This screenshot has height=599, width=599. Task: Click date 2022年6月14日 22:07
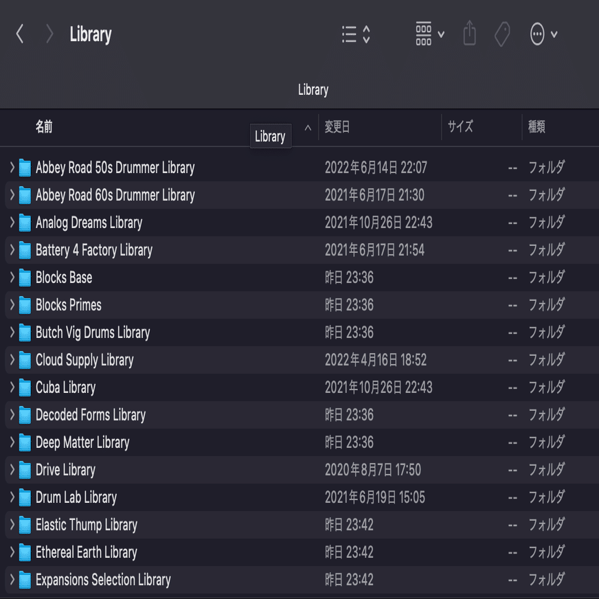[376, 168]
